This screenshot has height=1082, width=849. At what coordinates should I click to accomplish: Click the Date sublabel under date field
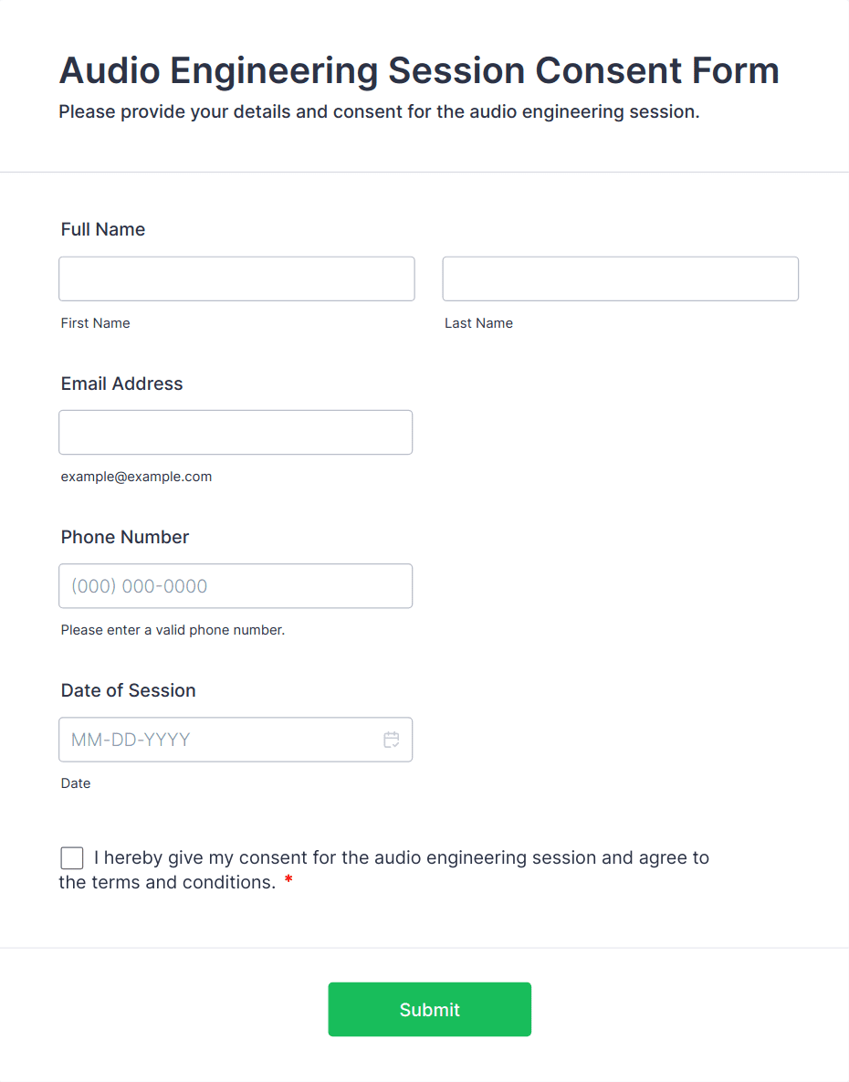(x=76, y=783)
